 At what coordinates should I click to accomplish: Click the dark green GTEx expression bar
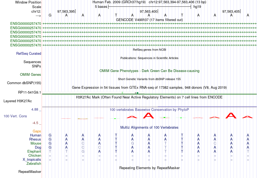pyautogui.click(x=137, y=93)
